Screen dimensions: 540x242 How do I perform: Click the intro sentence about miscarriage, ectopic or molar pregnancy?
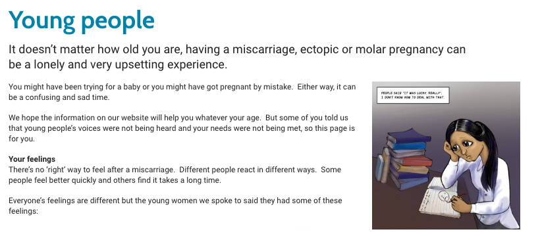coord(237,57)
